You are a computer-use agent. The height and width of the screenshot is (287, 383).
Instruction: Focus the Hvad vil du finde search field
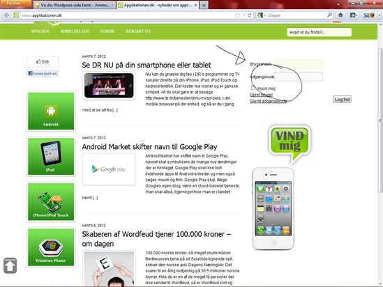point(320,32)
